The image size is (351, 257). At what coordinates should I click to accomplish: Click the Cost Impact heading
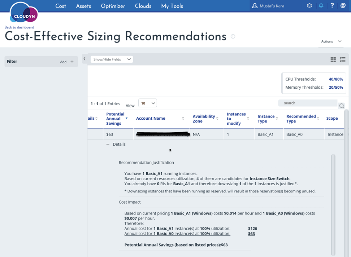(x=130, y=202)
